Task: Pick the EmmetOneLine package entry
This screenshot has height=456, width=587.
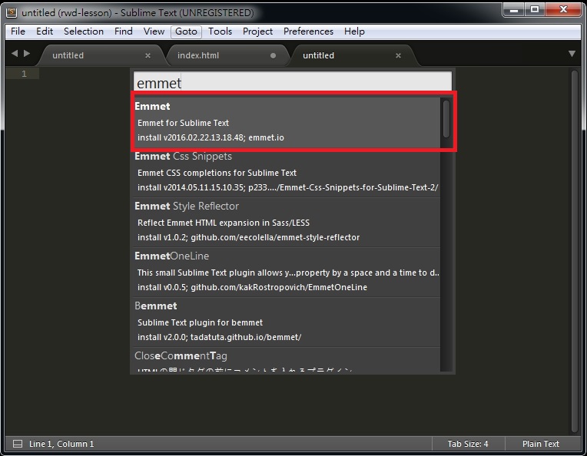Action: [x=286, y=272]
